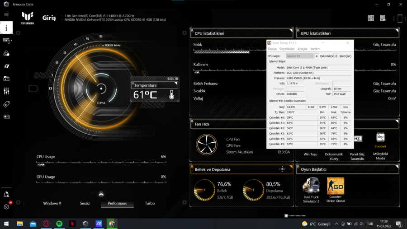Click the Core Temp taskbar icon
This screenshot has height=229, width=407.
click(112, 224)
